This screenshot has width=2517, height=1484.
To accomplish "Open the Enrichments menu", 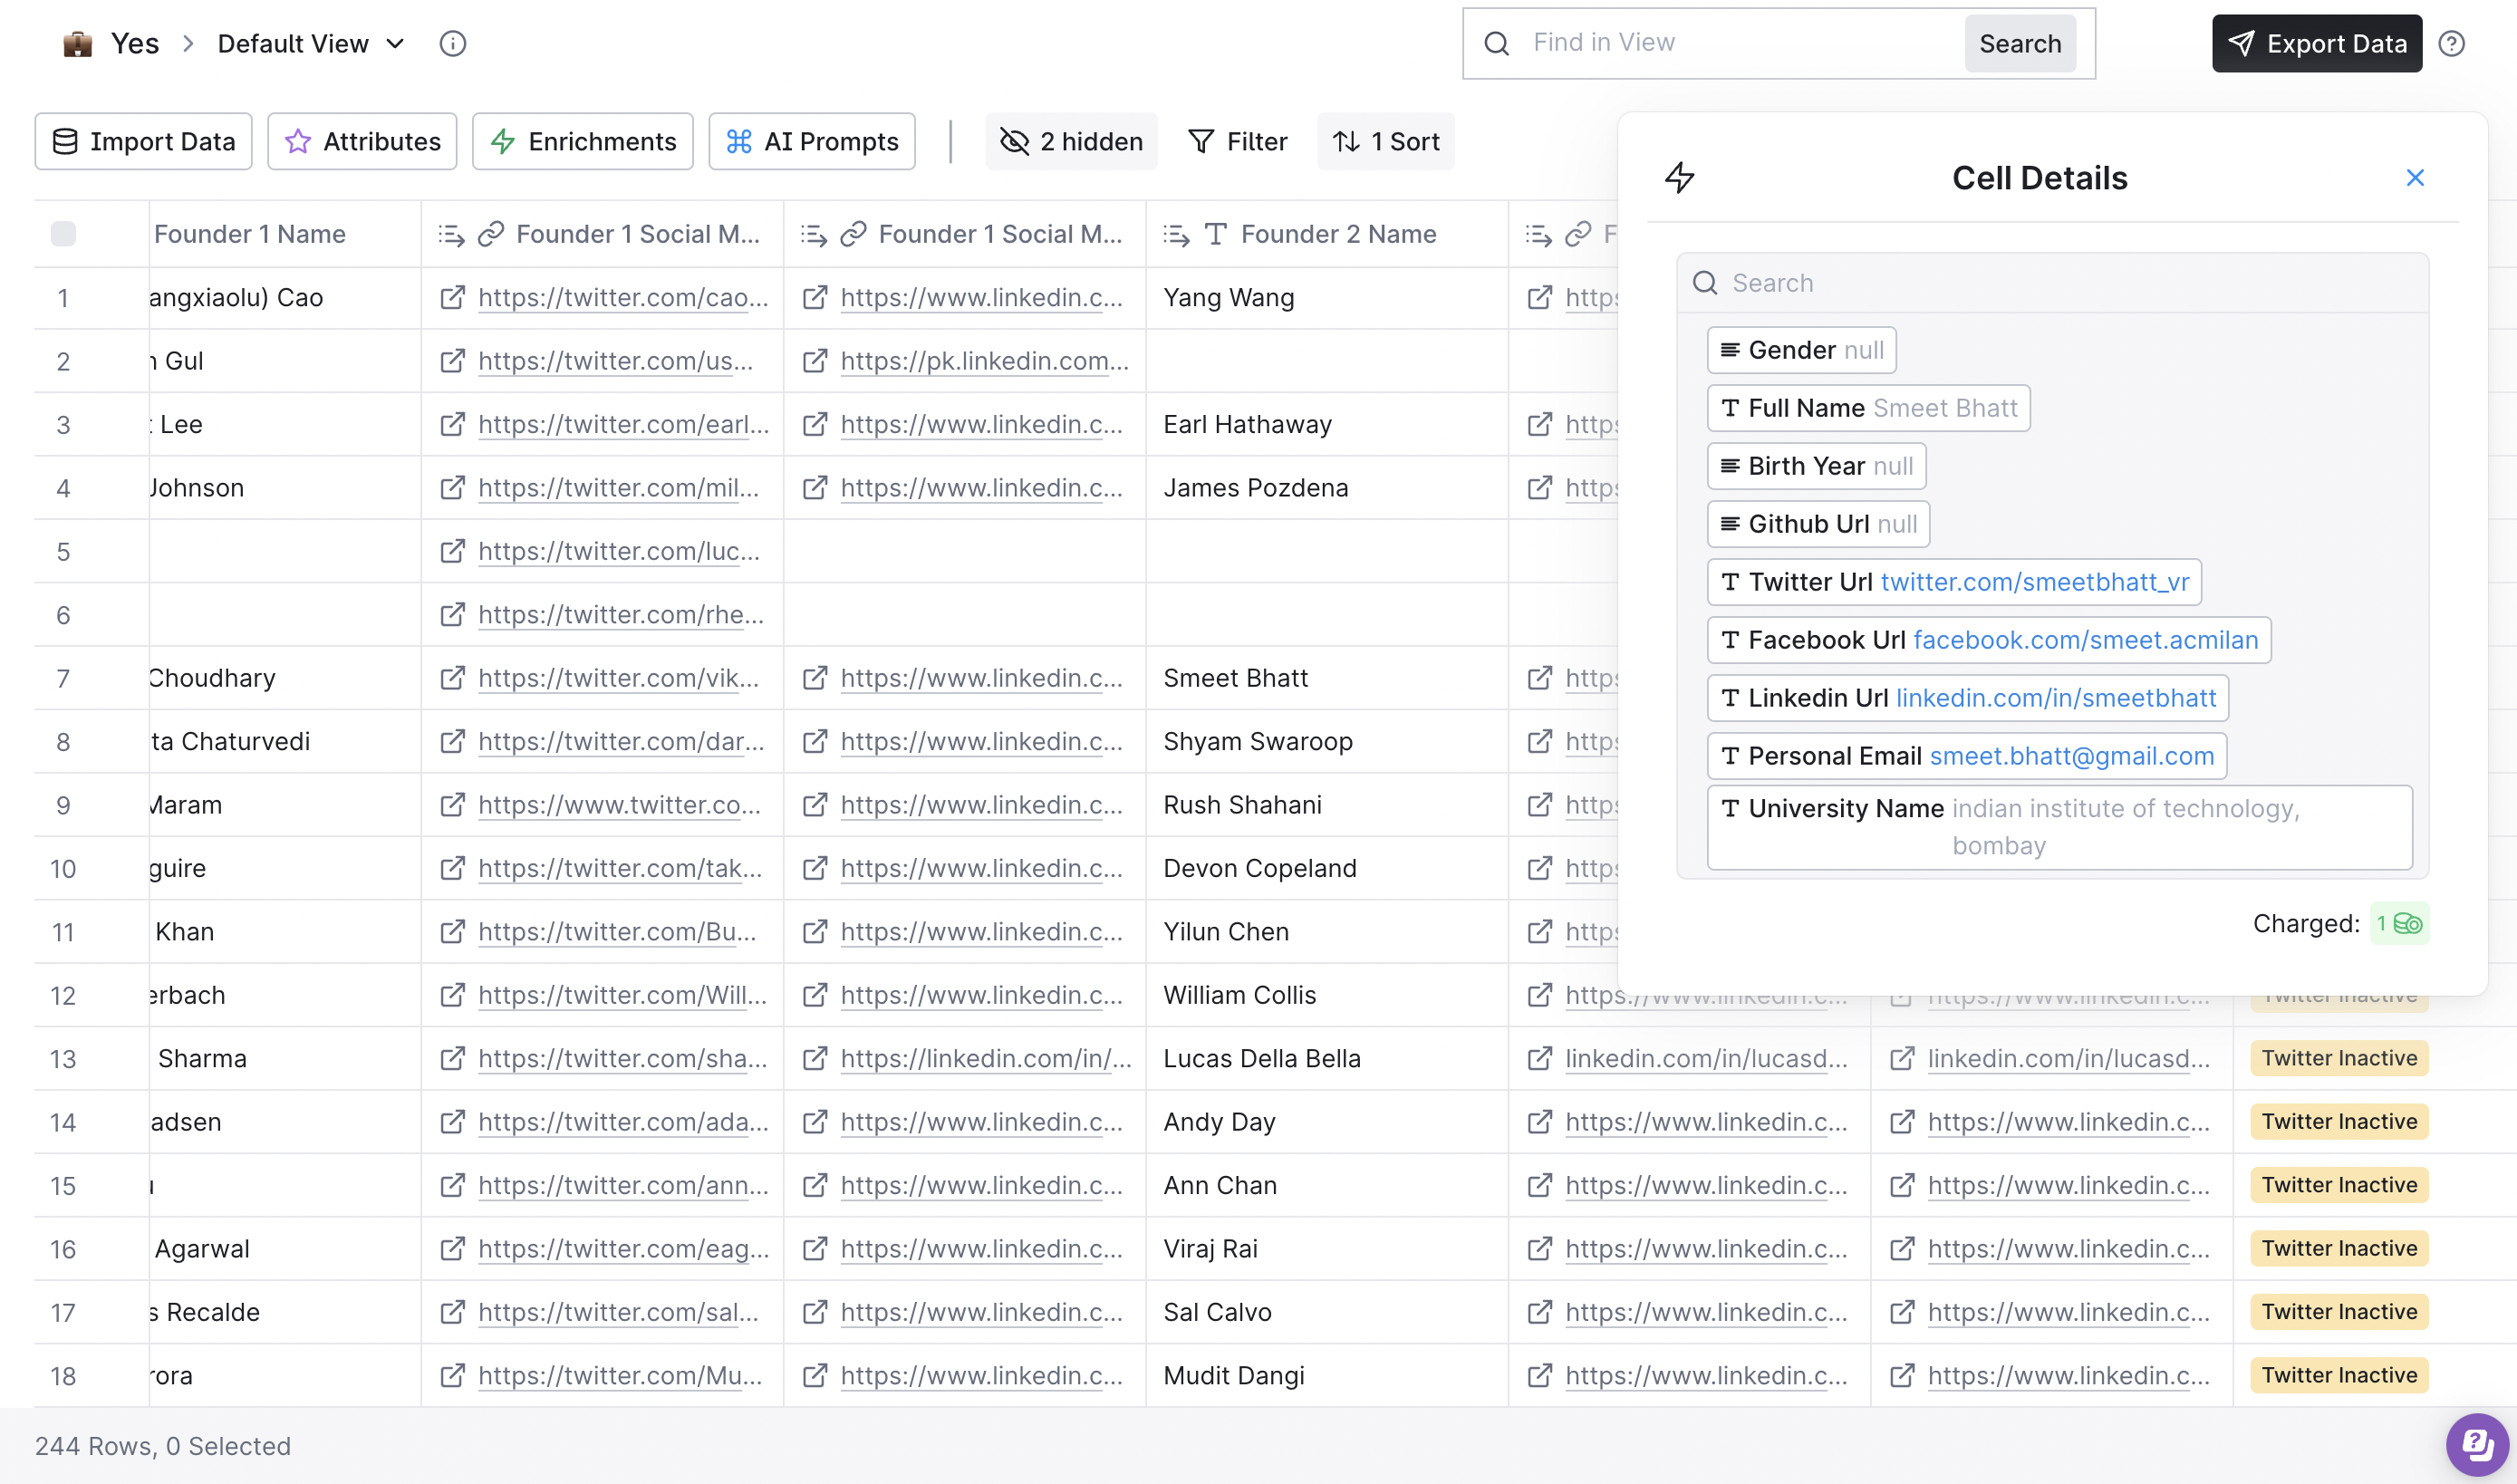I will coord(583,142).
